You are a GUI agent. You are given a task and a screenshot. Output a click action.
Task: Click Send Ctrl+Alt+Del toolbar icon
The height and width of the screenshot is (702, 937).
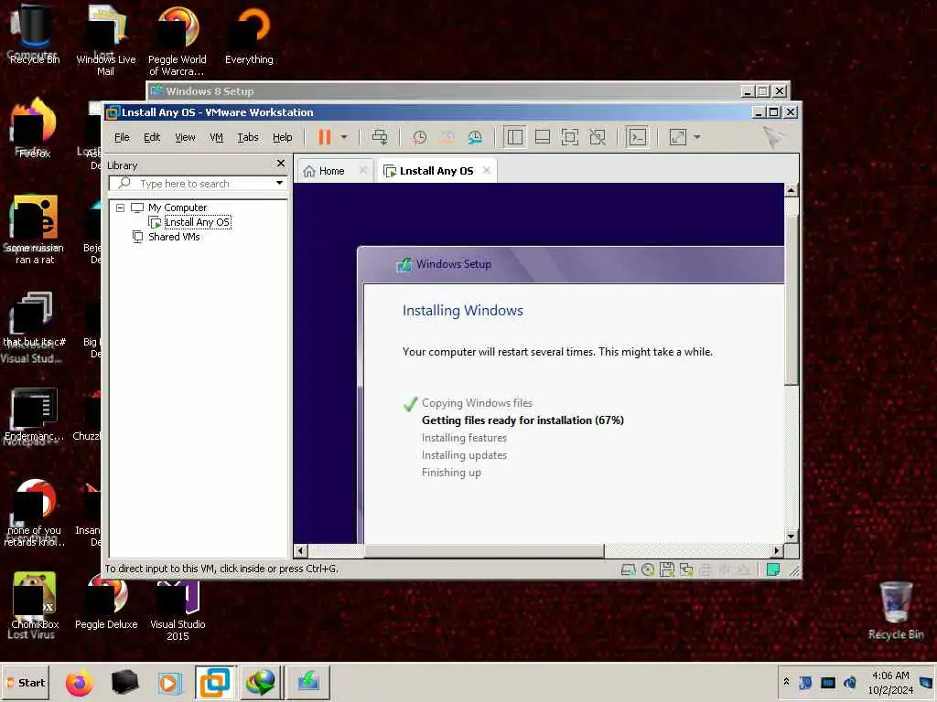[380, 137]
